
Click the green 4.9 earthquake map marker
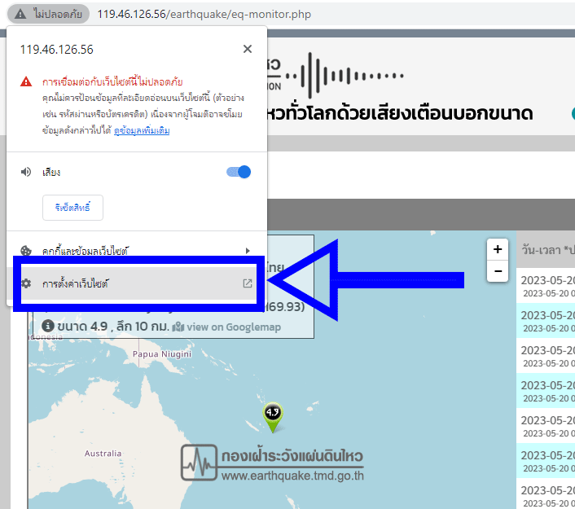[x=273, y=415]
